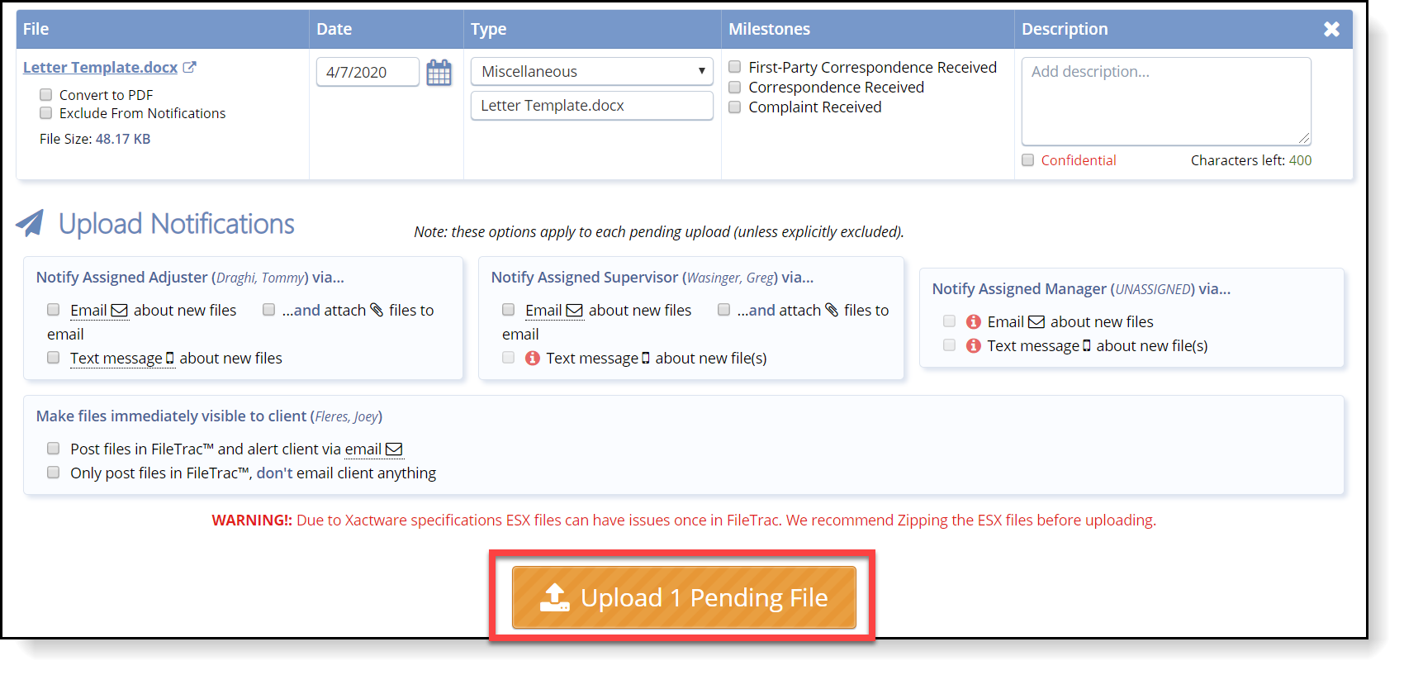Viewport: 1404px width, 675px height.
Task: Click info icon beside Manager Email option
Action: point(974,321)
